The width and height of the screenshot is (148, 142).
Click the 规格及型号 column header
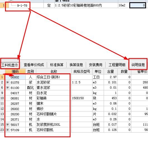tap(82, 71)
